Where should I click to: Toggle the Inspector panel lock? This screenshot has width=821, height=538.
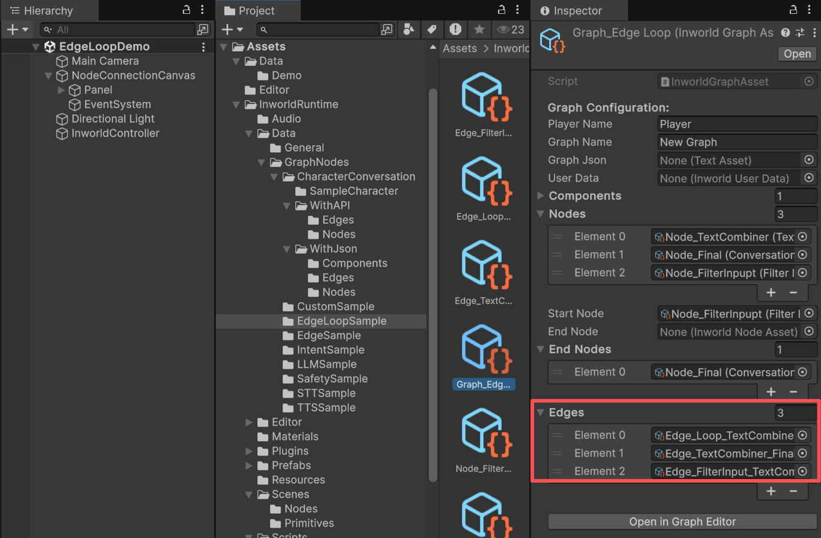click(x=793, y=10)
